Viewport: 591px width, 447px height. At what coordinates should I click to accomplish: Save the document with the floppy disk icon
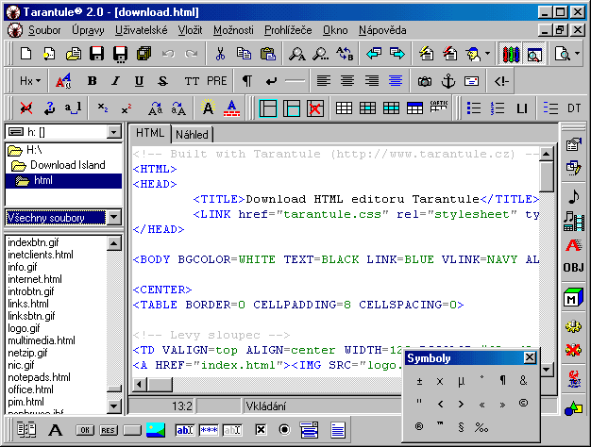[96, 54]
